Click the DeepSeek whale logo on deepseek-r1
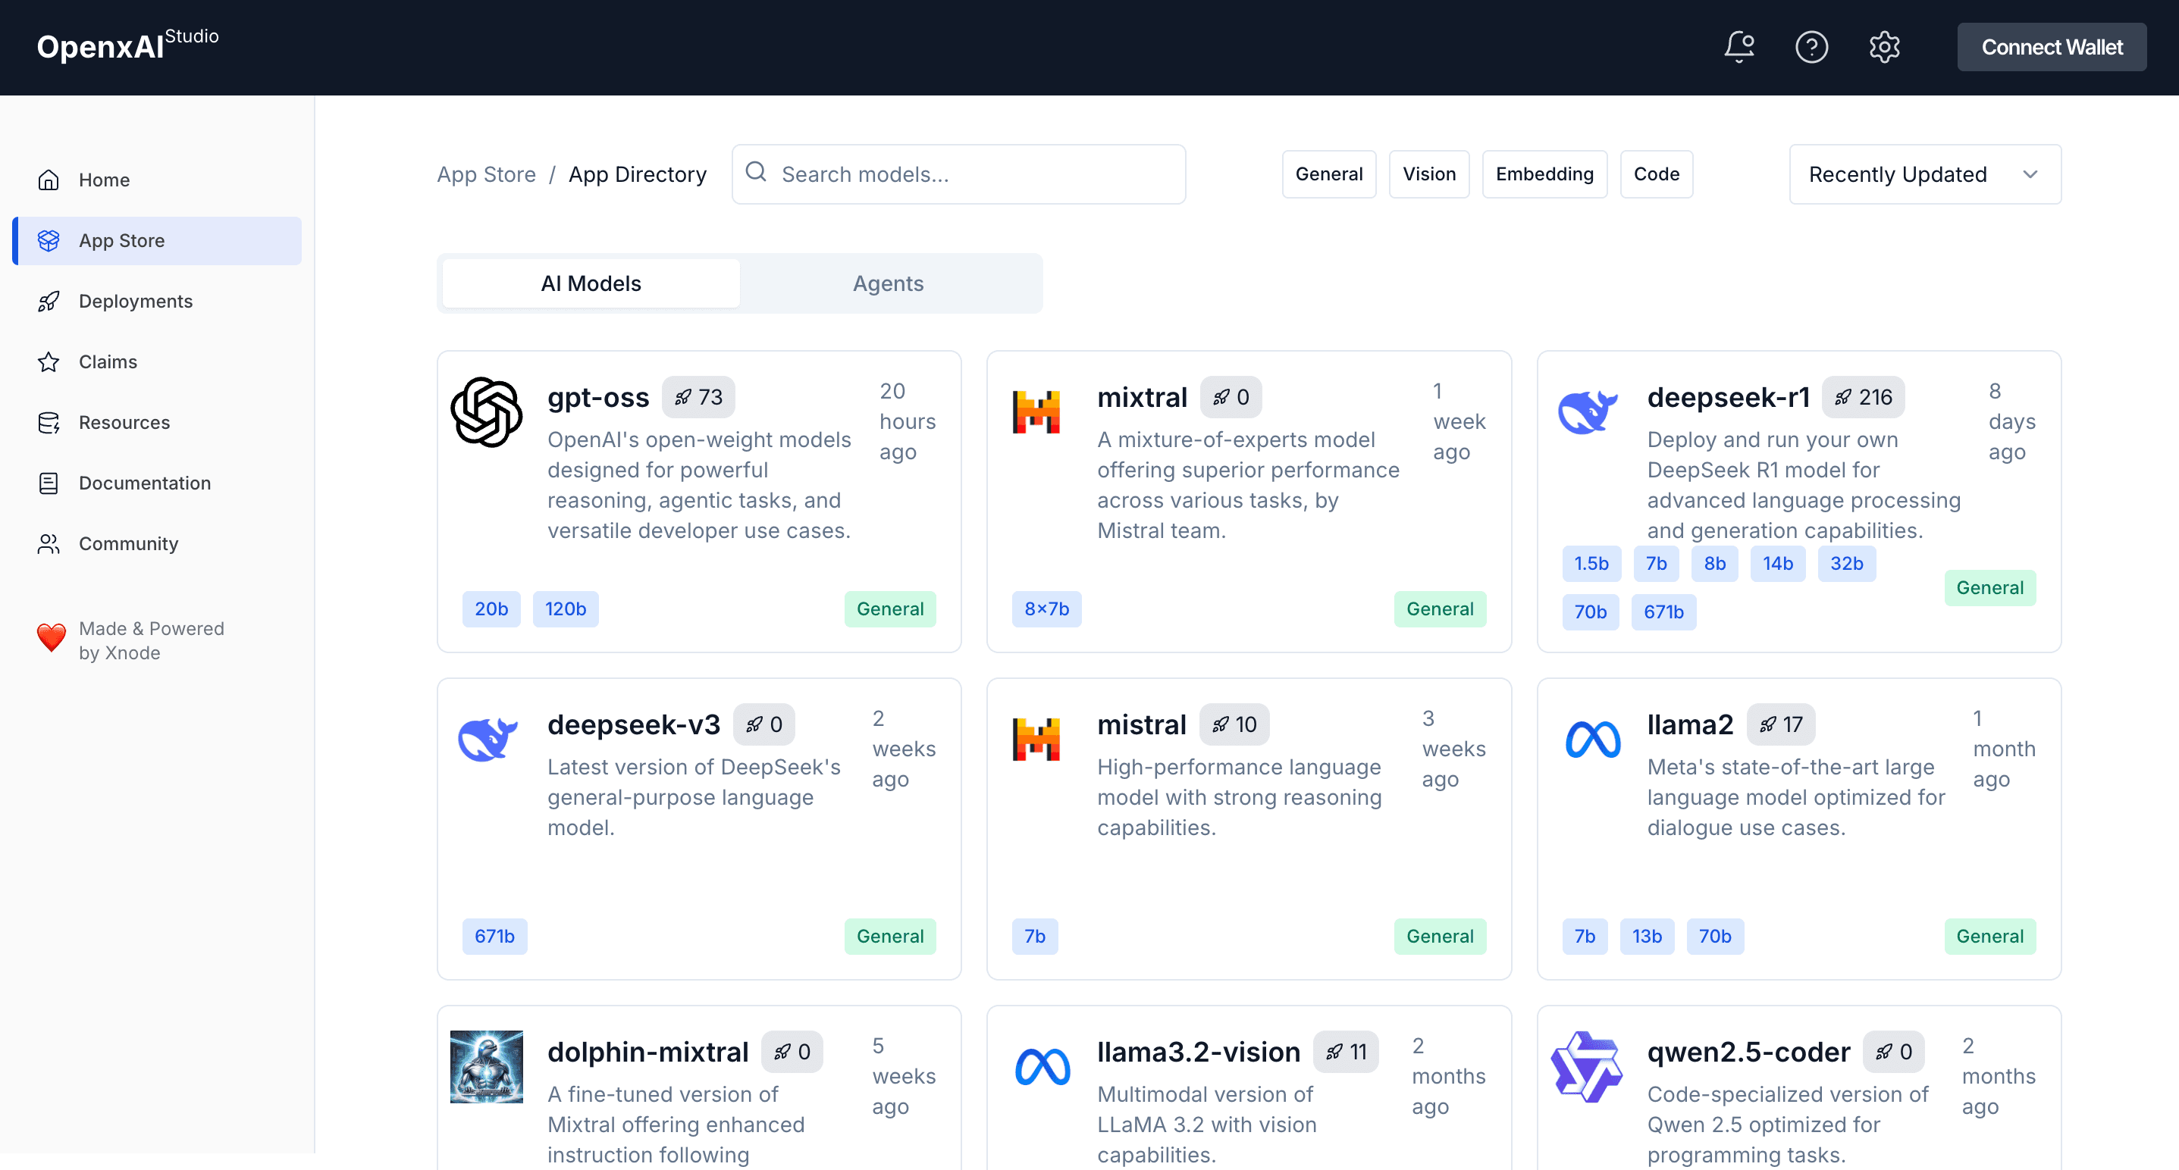The width and height of the screenshot is (2179, 1170). click(1587, 411)
